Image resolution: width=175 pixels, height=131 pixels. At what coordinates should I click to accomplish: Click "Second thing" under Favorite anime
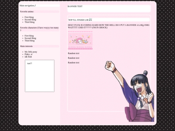tap(30, 20)
